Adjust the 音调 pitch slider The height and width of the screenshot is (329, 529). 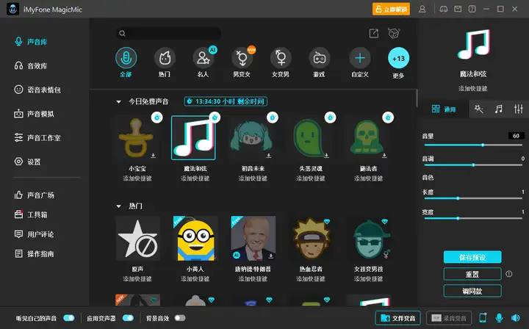473,164
